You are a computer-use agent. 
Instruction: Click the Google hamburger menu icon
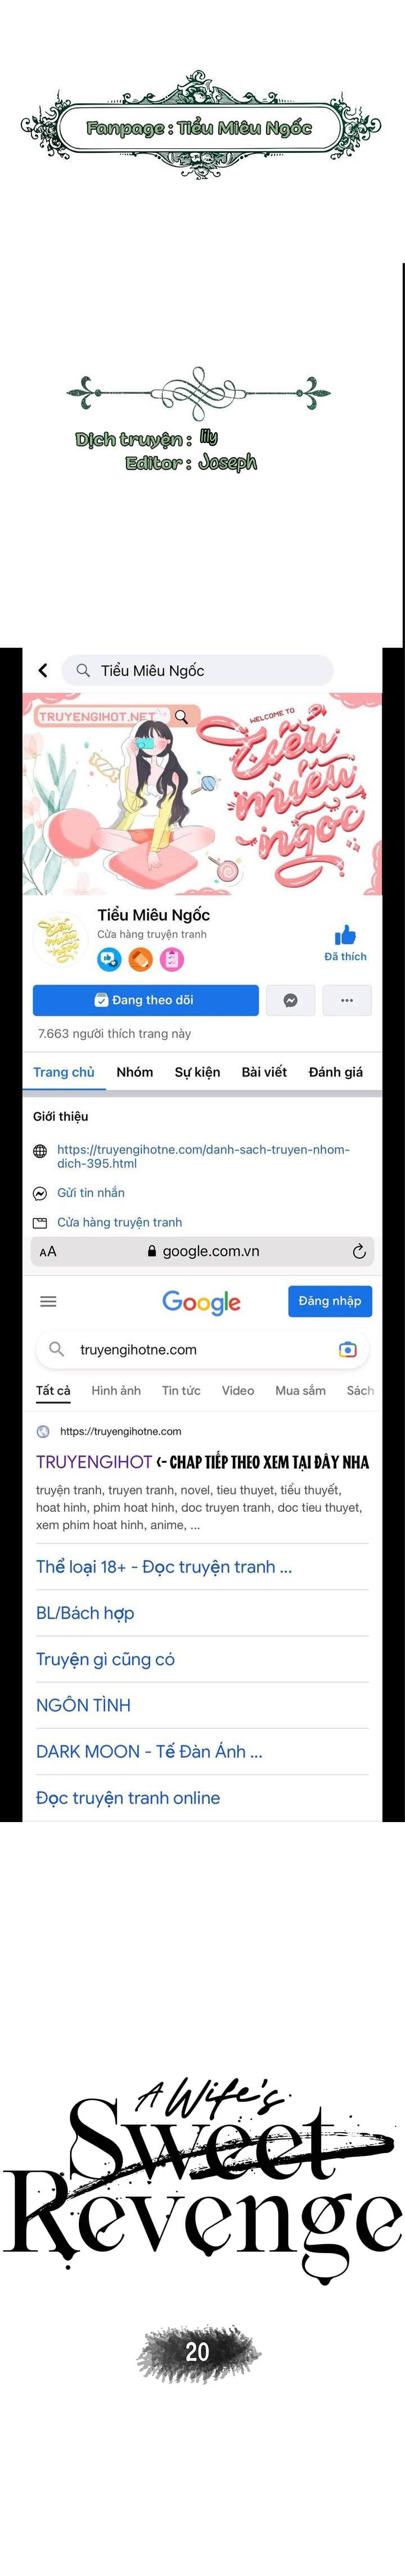(48, 1301)
